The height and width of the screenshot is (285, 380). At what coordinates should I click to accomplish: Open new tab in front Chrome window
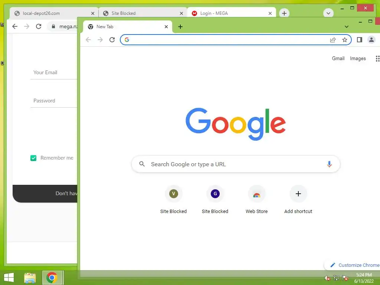pyautogui.click(x=180, y=27)
